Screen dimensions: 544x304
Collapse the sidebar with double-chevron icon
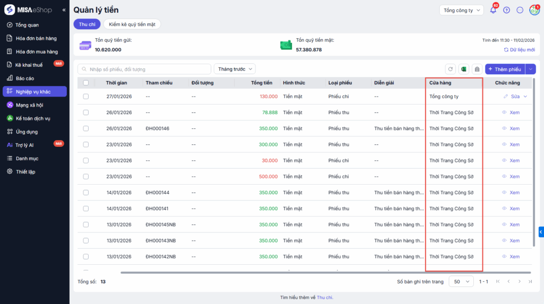pyautogui.click(x=64, y=10)
